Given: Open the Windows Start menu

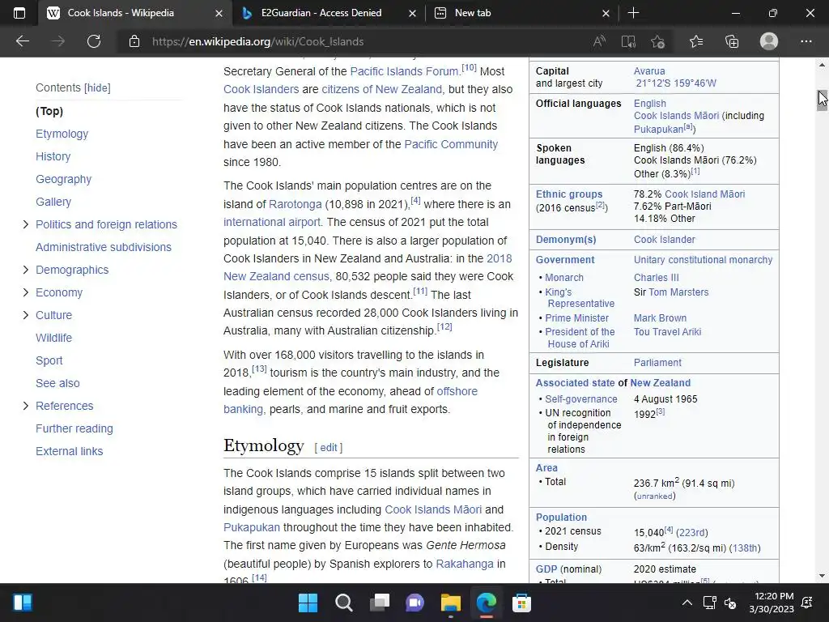Looking at the screenshot, I should point(308,603).
